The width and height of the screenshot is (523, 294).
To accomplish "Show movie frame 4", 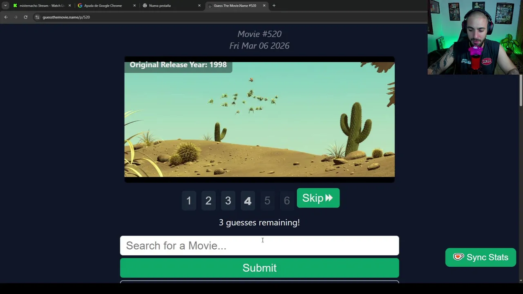I will pyautogui.click(x=248, y=200).
